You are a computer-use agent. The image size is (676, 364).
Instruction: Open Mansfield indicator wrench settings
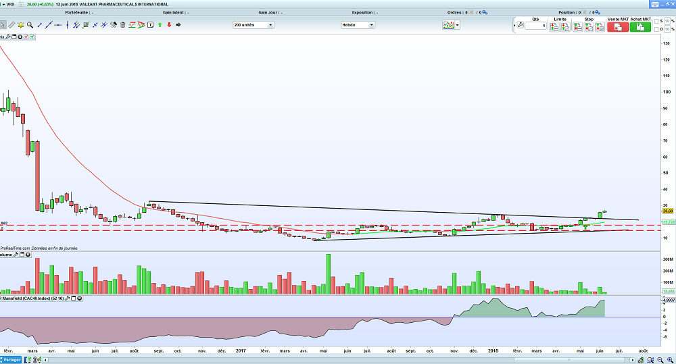tap(67, 298)
